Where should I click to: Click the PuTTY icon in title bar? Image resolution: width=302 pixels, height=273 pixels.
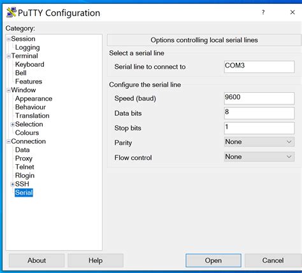click(x=11, y=12)
